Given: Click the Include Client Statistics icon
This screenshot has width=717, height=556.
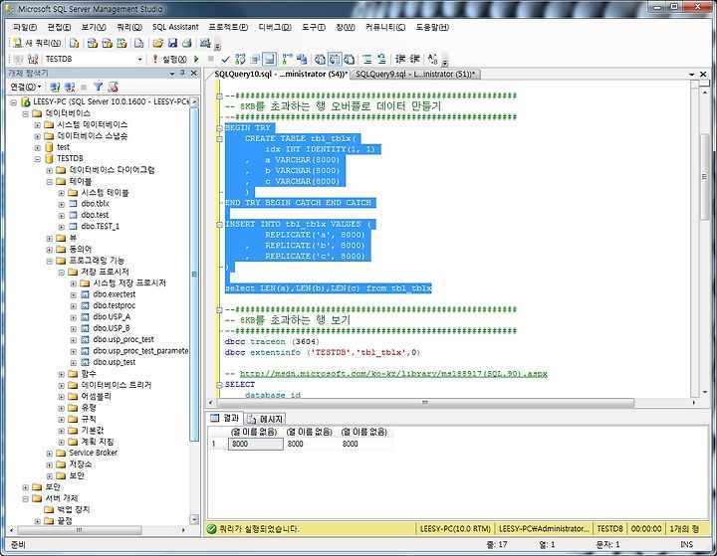Looking at the screenshot, I should tap(302, 59).
